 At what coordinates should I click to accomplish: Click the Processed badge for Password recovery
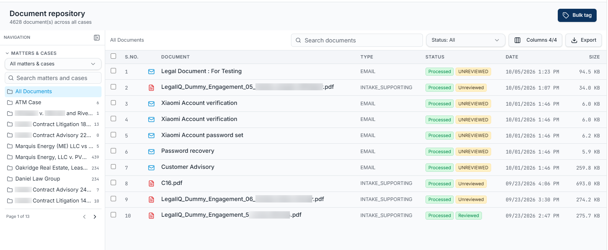tap(439, 152)
